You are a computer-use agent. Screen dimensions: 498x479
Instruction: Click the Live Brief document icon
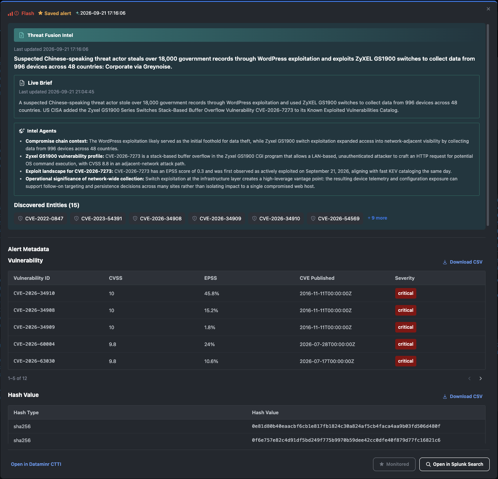tap(22, 83)
